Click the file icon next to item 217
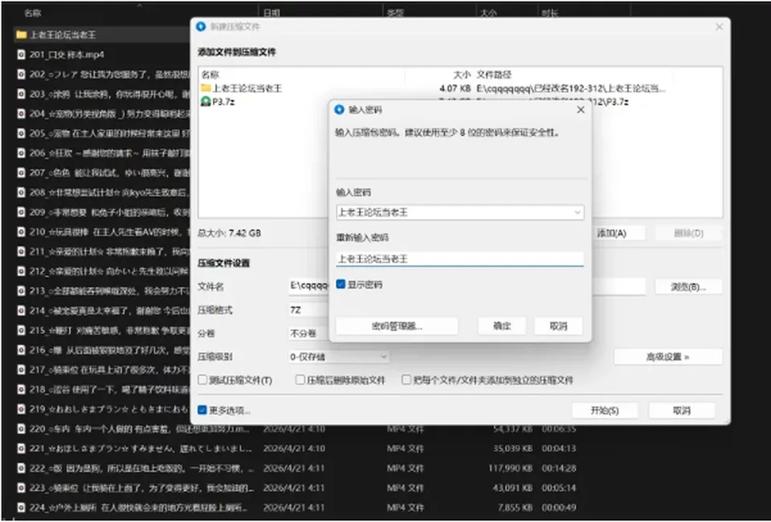The image size is (771, 522). (21, 369)
